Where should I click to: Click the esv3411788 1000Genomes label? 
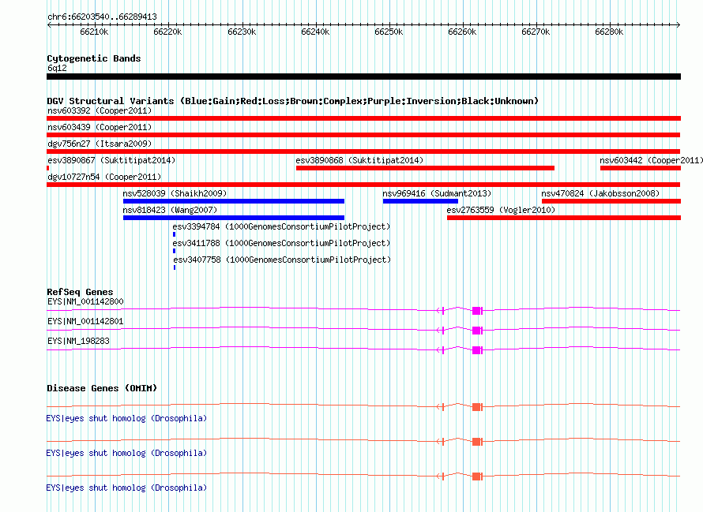coord(281,243)
